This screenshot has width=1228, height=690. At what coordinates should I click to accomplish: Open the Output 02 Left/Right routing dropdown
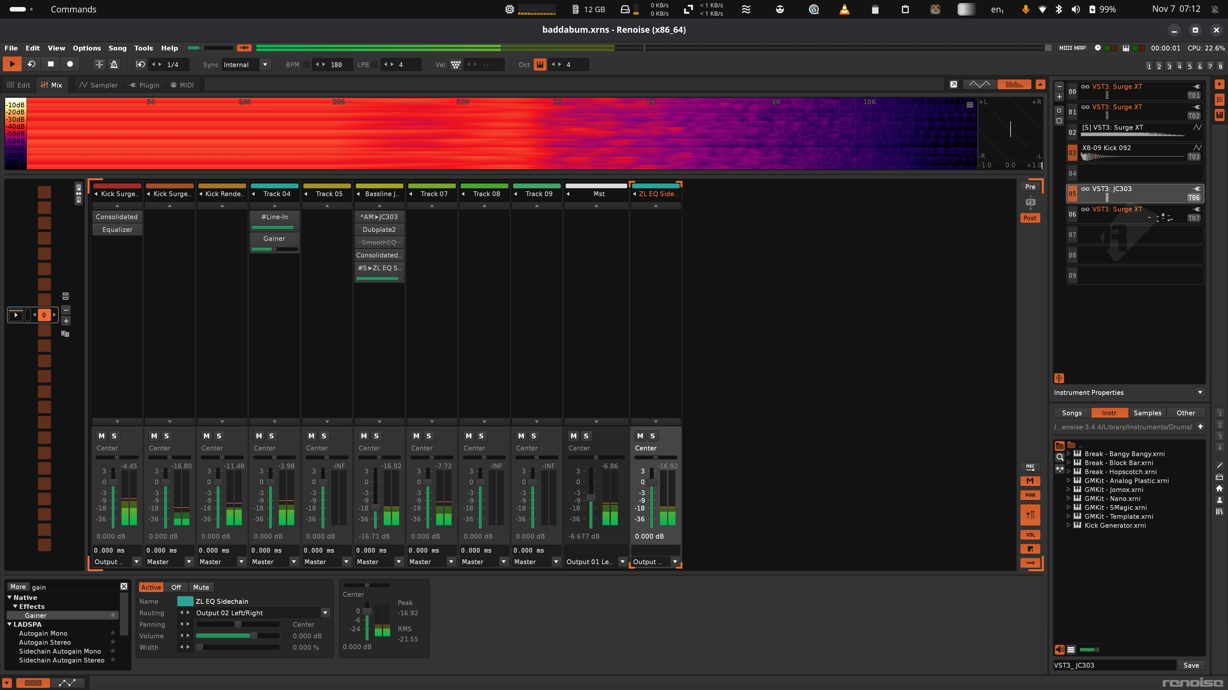coord(325,613)
